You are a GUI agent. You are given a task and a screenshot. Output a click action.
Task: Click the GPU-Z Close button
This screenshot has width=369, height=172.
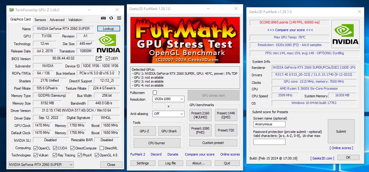tap(111, 165)
